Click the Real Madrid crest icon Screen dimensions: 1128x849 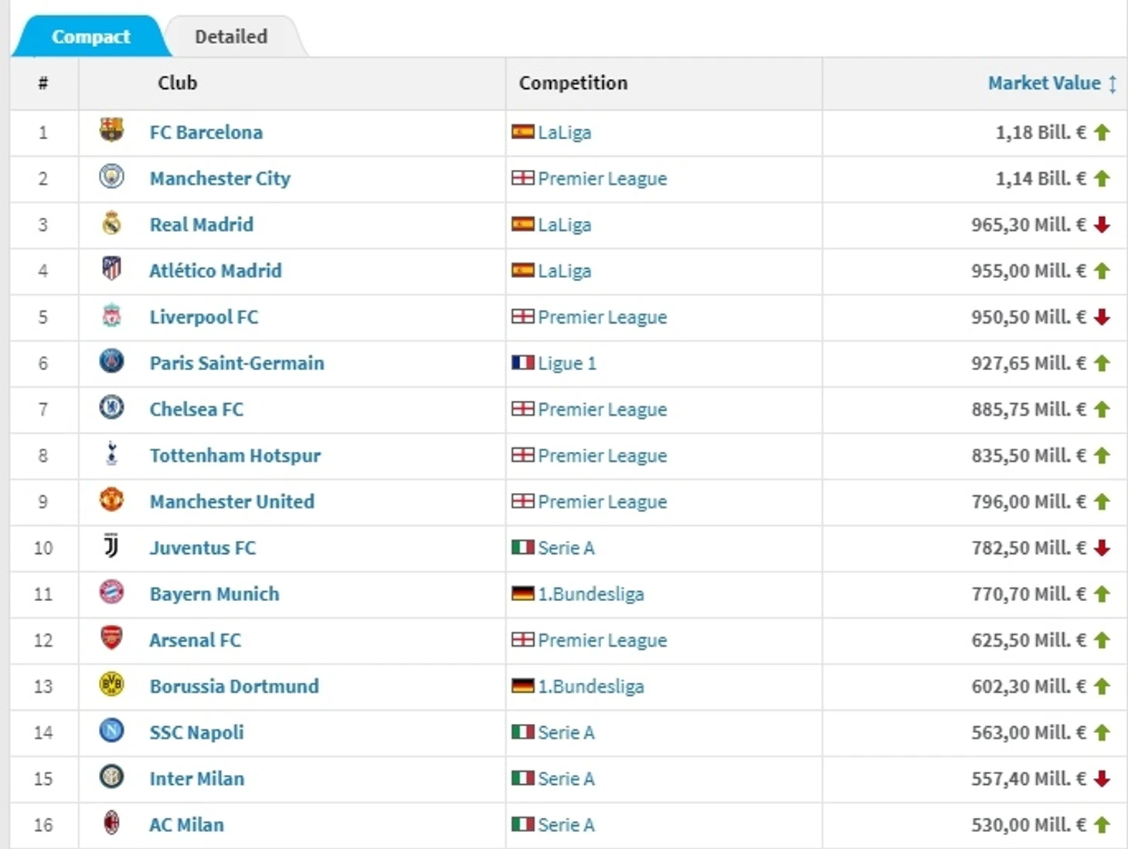[x=111, y=223]
